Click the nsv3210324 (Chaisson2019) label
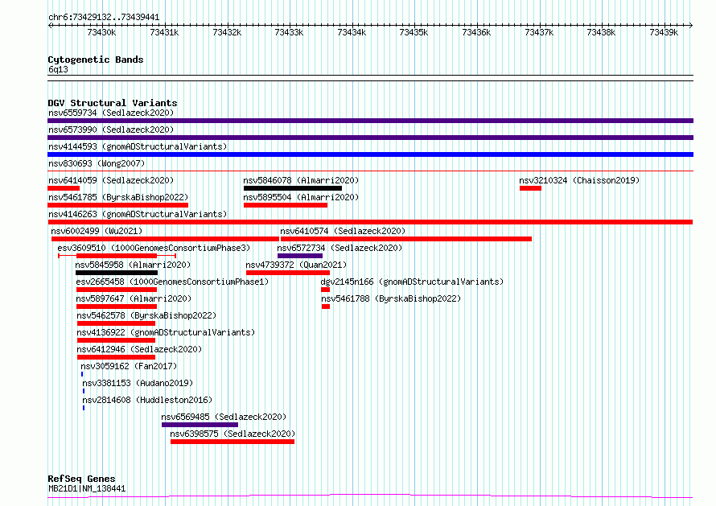This screenshot has width=716, height=506. pyautogui.click(x=579, y=180)
